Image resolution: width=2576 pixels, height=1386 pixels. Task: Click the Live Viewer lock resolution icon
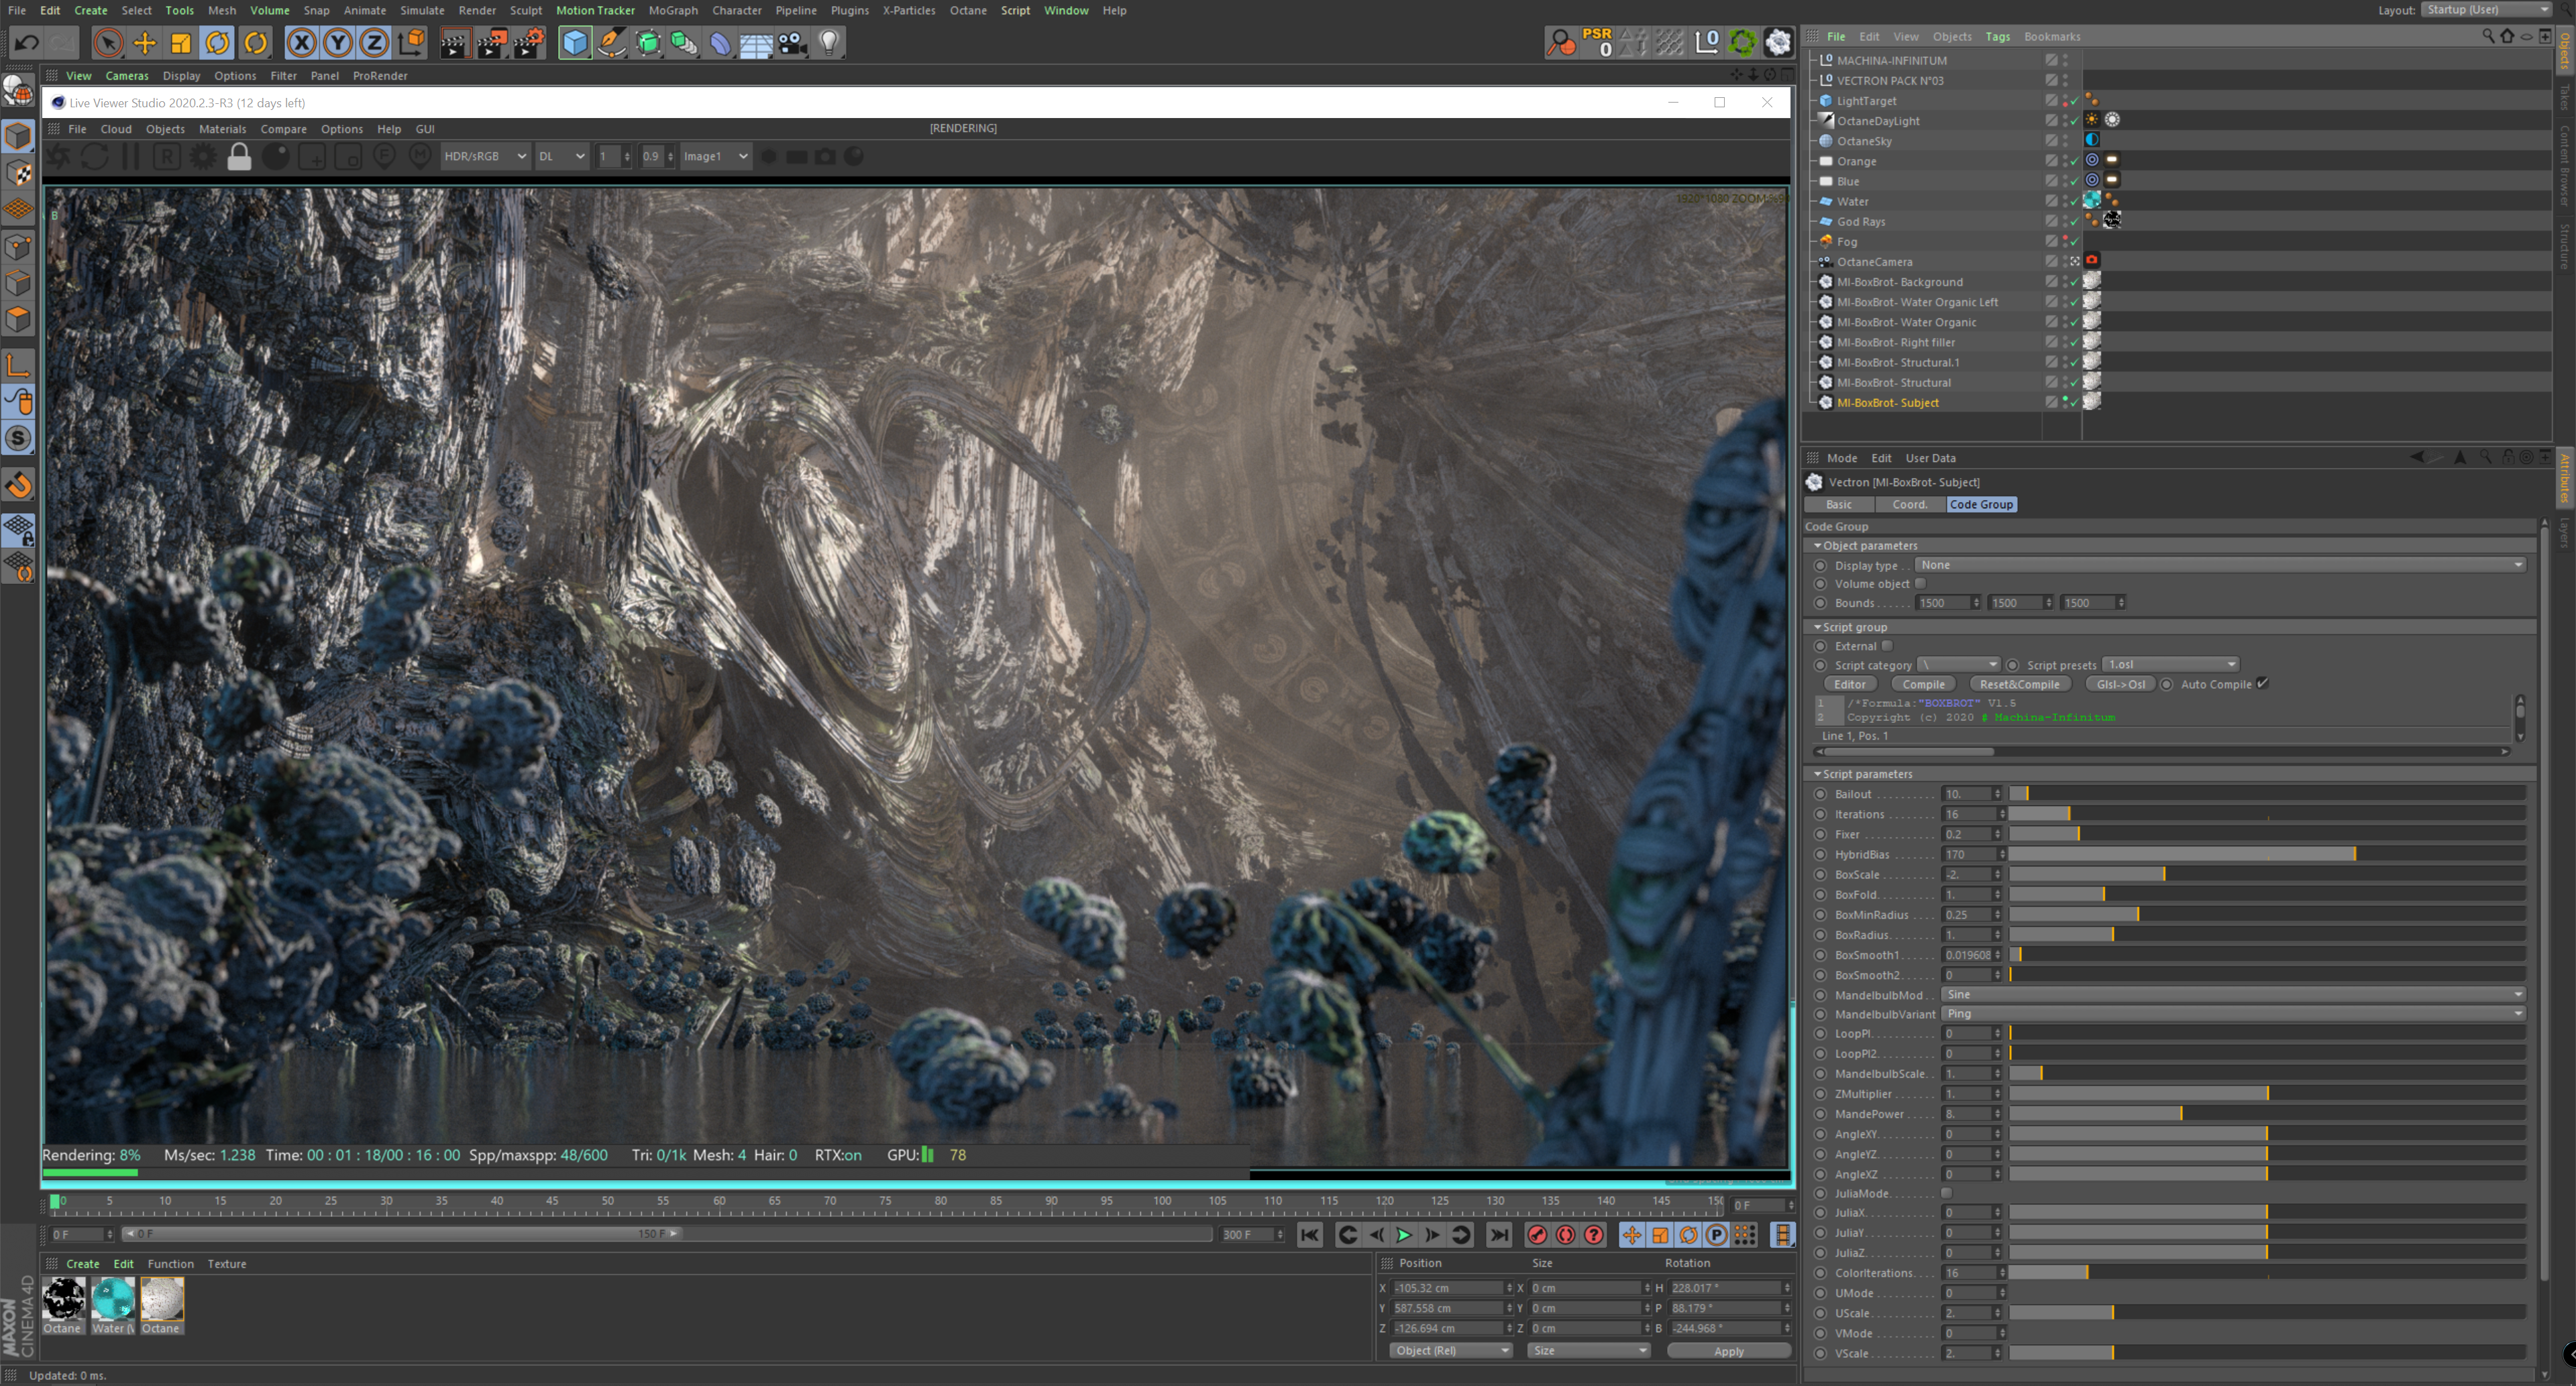(x=239, y=157)
